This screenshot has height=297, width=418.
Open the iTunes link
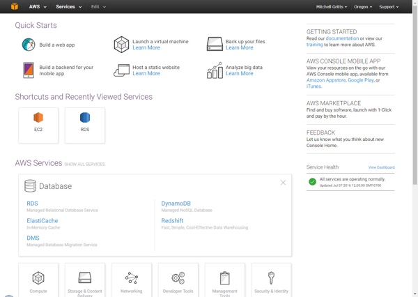[313, 86]
